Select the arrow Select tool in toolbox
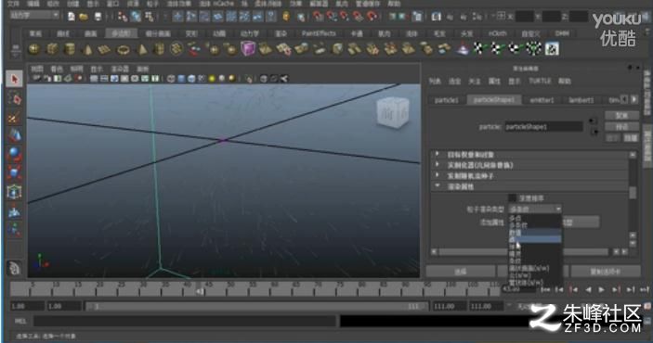This screenshot has width=653, height=343. coord(14,79)
